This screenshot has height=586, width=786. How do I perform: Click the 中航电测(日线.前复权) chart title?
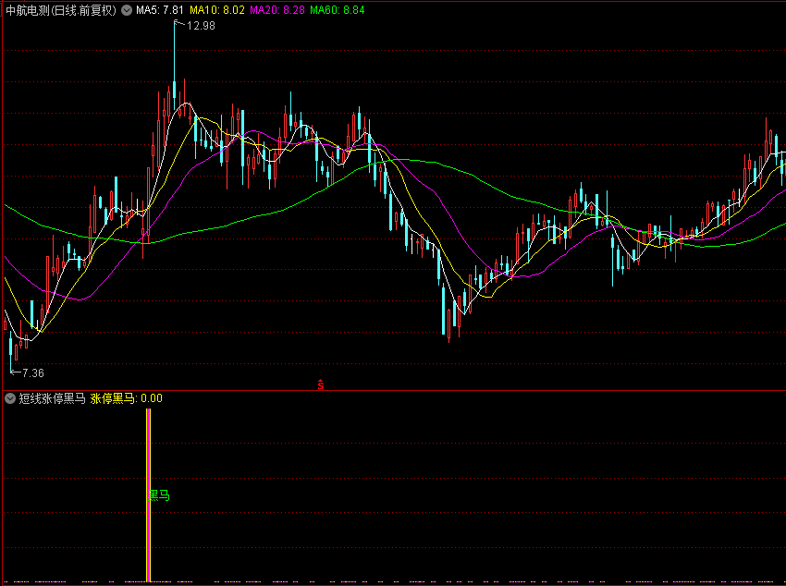coord(61,10)
